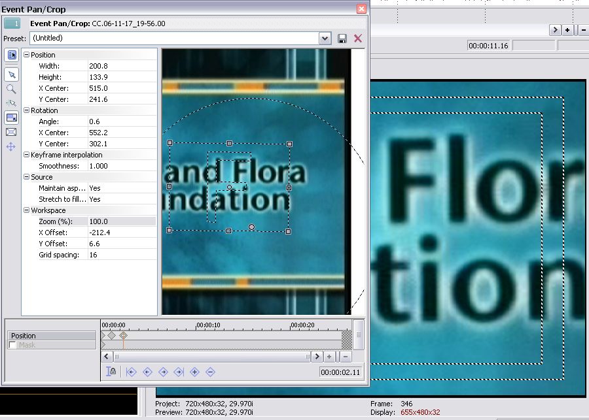Screen dimensions: 589x420
Task: Zoom out main timeline minus button
Action: [x=583, y=30]
